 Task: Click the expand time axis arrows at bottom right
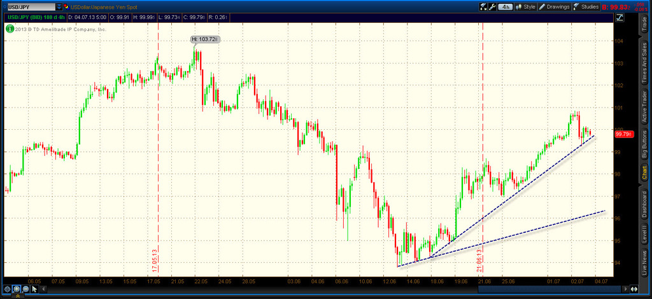click(x=634, y=289)
